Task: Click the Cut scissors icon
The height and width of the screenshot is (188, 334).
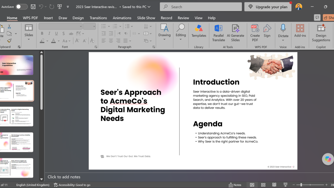Action: (x=9, y=27)
